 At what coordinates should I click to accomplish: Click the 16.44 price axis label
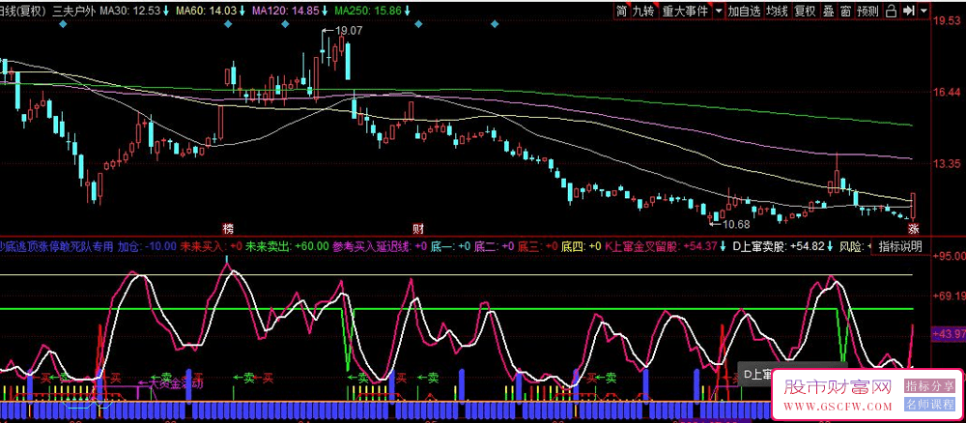tap(949, 93)
